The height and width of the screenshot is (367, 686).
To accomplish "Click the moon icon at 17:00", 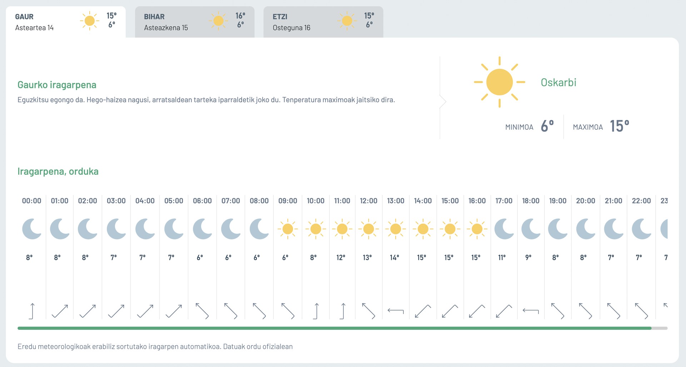I will tap(504, 229).
